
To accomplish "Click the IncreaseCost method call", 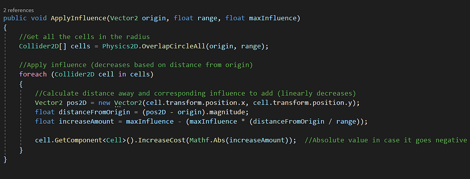I will 162,140.
